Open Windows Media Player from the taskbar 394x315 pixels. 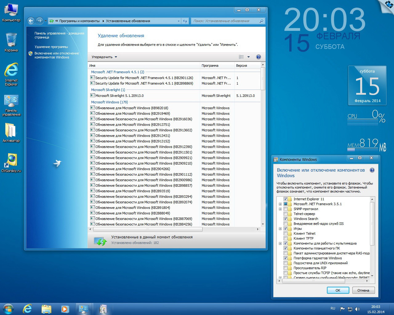[65, 309]
